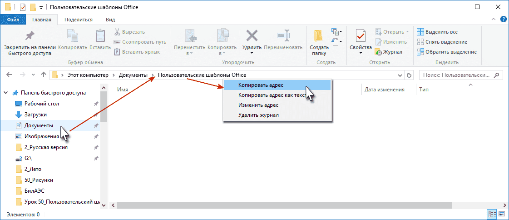This screenshot has height=220, width=509.
Task: Click Обратить выделение command
Action: [447, 52]
